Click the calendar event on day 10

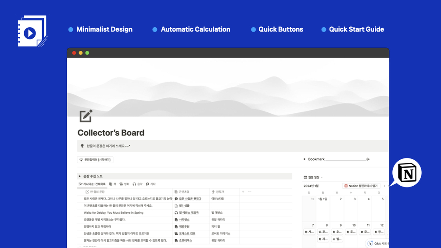[x=351, y=232]
